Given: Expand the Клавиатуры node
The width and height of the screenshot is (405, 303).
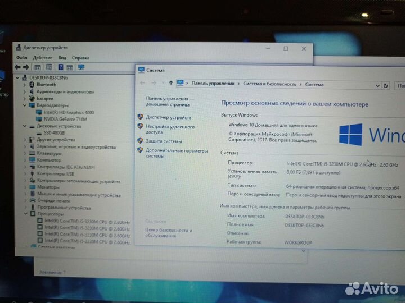Looking at the screenshot, I should coord(25,153).
